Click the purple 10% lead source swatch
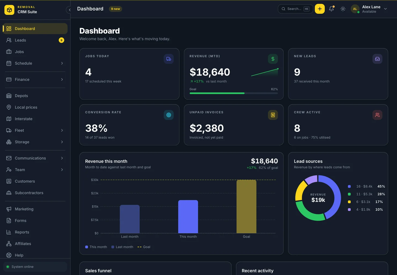 click(x=349, y=210)
